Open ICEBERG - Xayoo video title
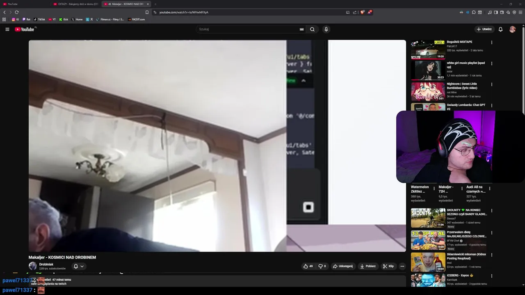Screen dimensions: 525x295 point(460,275)
